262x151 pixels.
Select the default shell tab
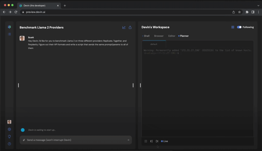pyautogui.click(x=154, y=44)
